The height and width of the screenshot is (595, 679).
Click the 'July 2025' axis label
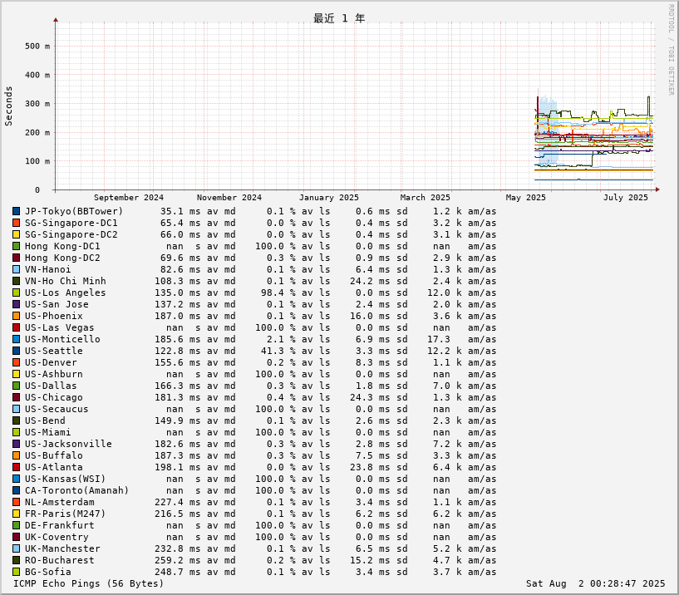tap(625, 198)
